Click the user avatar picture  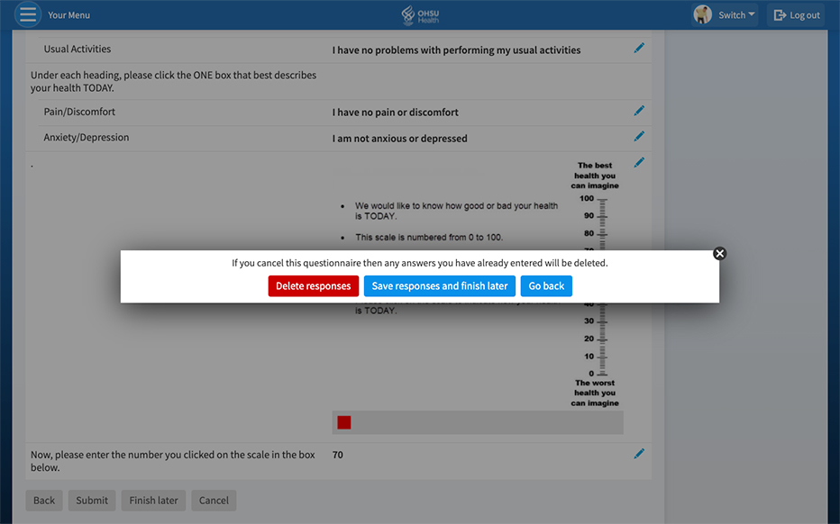(x=703, y=14)
